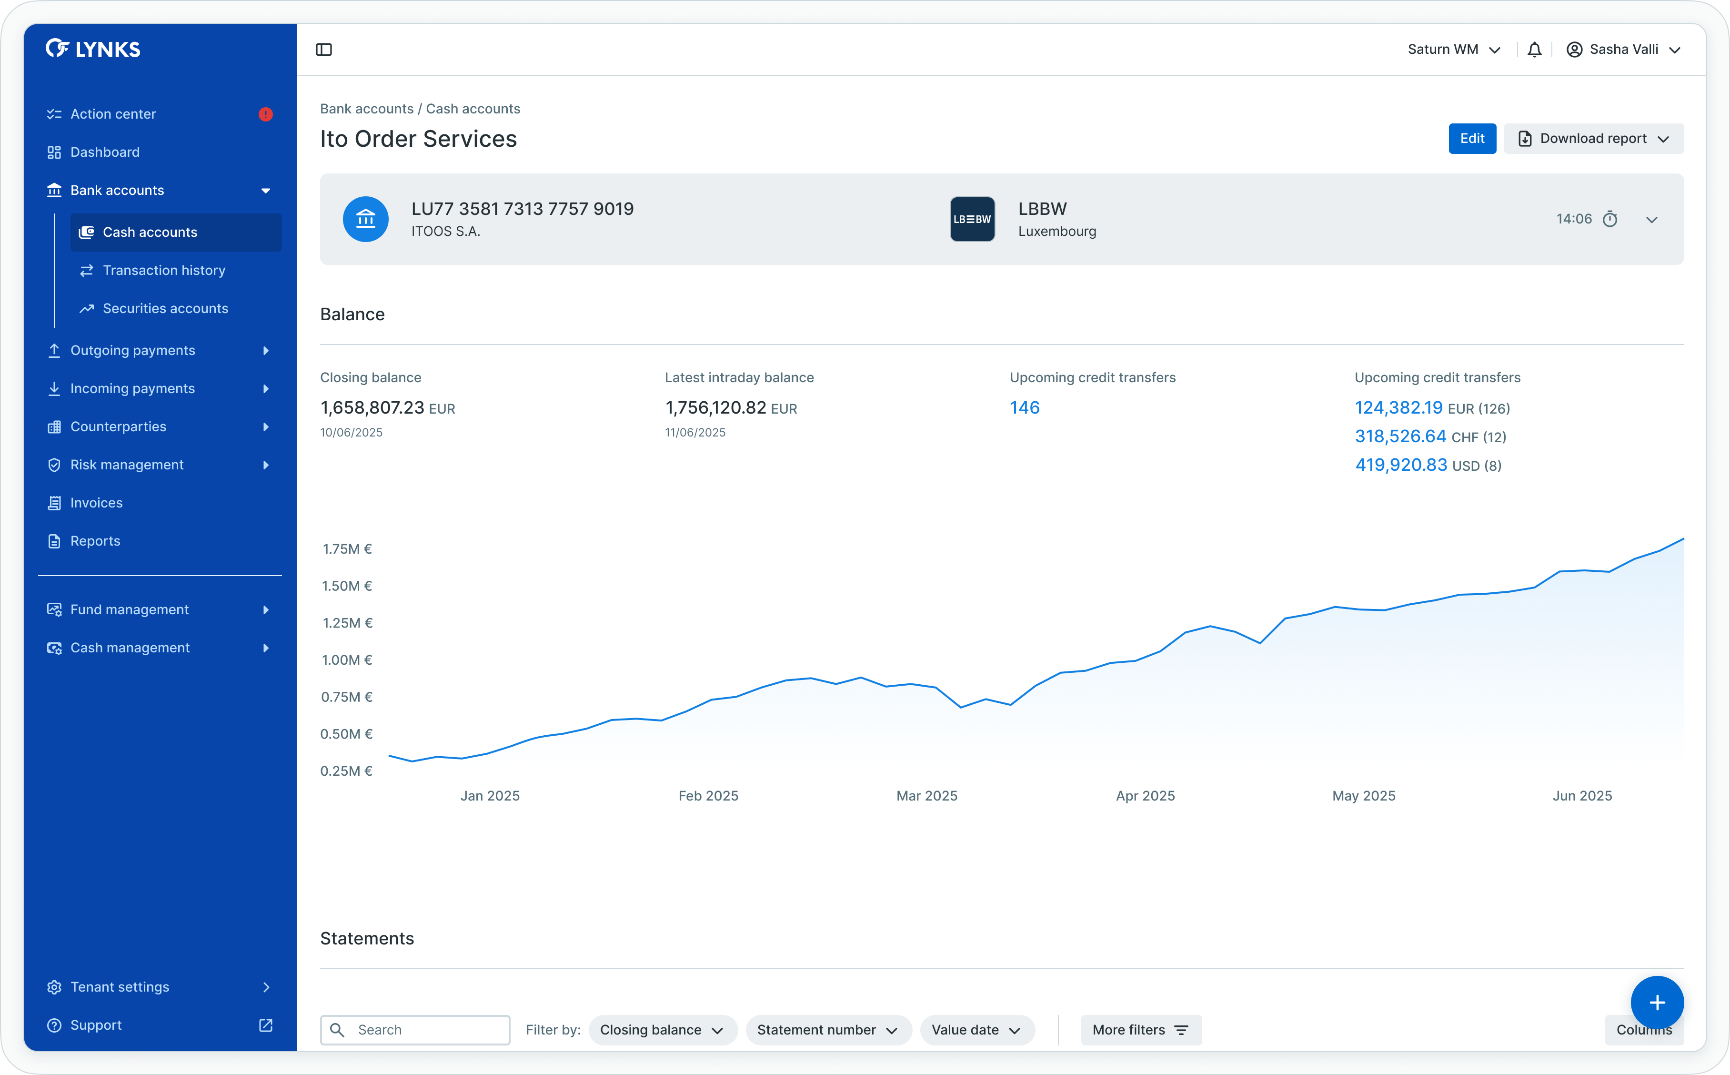Open the notifications bell
This screenshot has width=1730, height=1075.
1534,50
